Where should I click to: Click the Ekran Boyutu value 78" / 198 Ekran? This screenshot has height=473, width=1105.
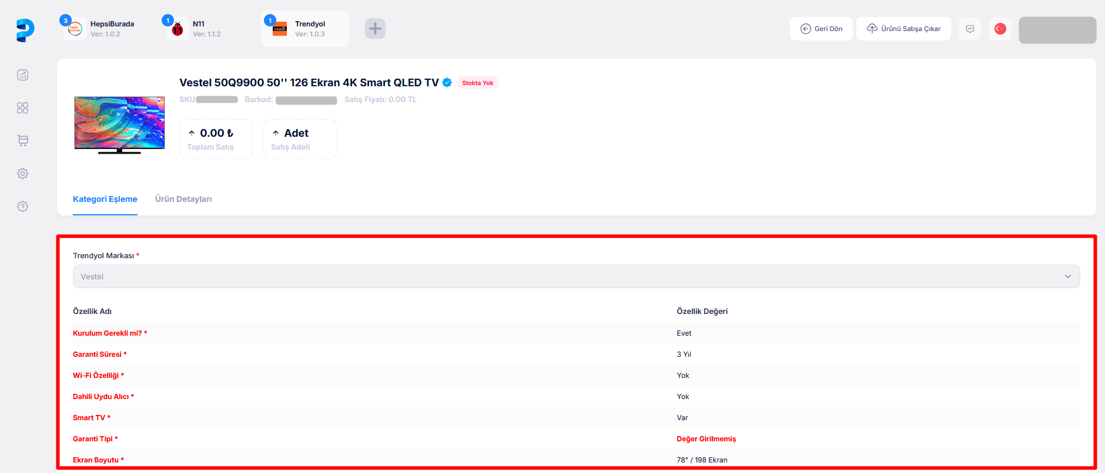pyautogui.click(x=702, y=460)
